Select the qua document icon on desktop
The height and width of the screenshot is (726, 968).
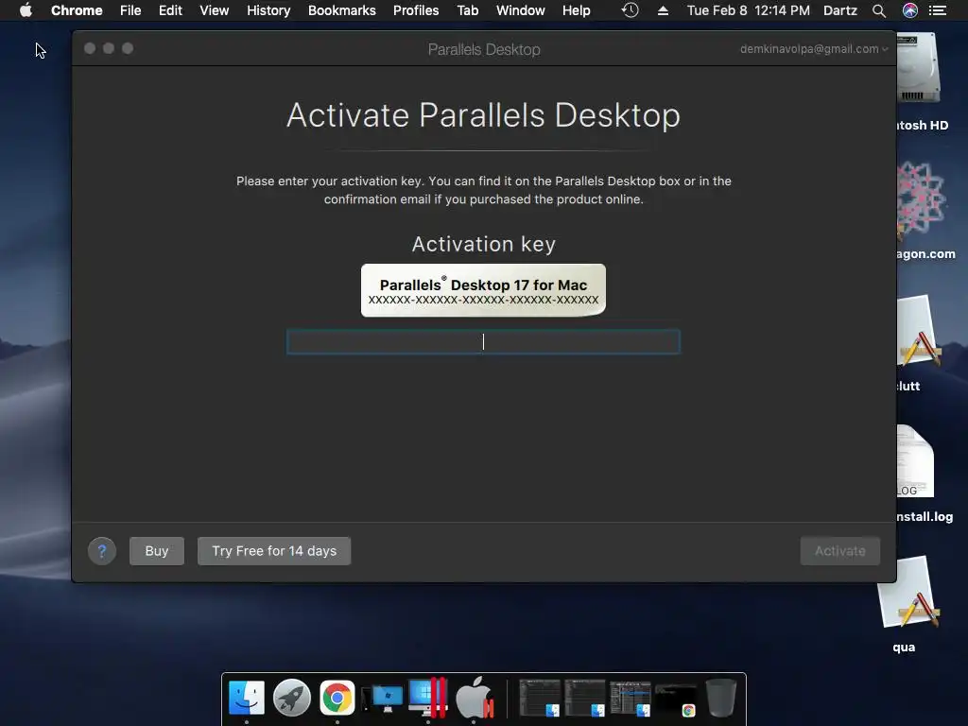coord(908,594)
